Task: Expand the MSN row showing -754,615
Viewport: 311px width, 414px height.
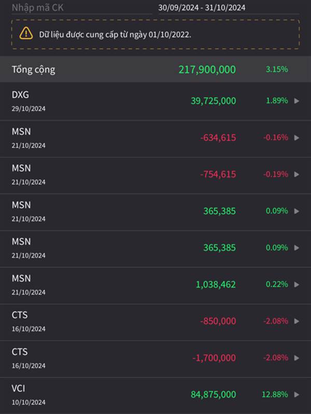Action: [x=296, y=174]
